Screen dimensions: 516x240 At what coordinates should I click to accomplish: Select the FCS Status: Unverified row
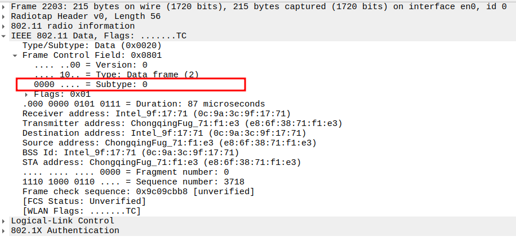click(84, 202)
